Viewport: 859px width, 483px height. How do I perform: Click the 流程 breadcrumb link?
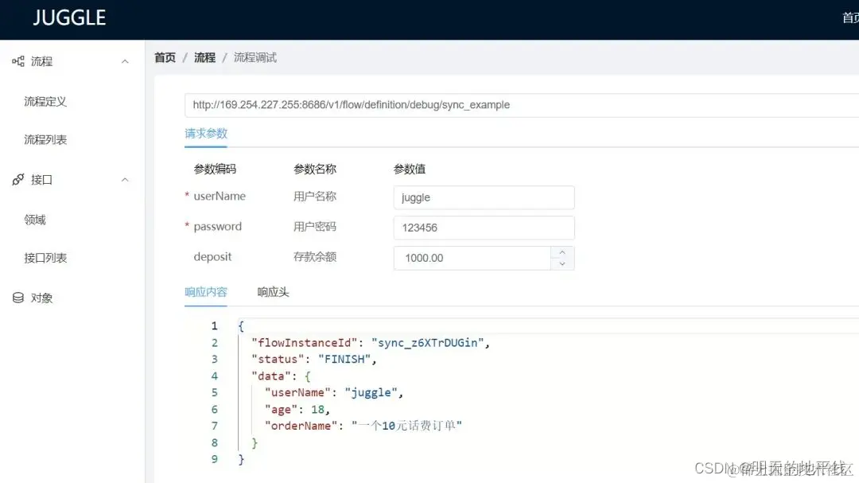205,57
